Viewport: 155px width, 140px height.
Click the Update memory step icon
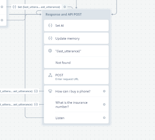50,38
